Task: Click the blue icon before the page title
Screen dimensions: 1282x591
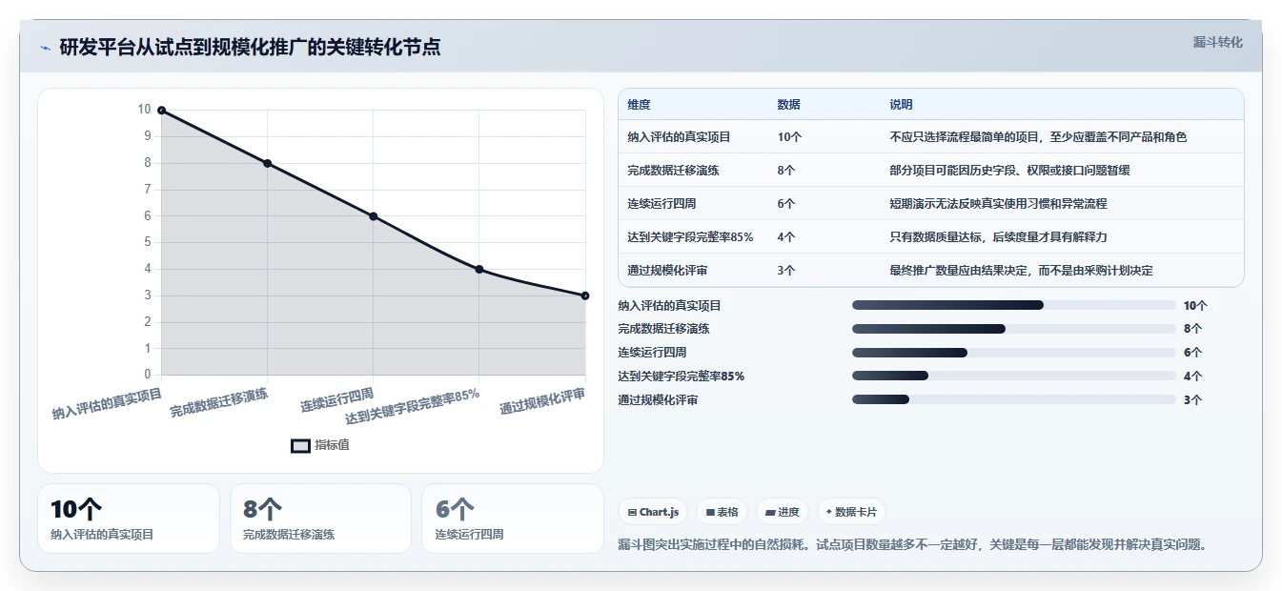Action: (x=45, y=48)
